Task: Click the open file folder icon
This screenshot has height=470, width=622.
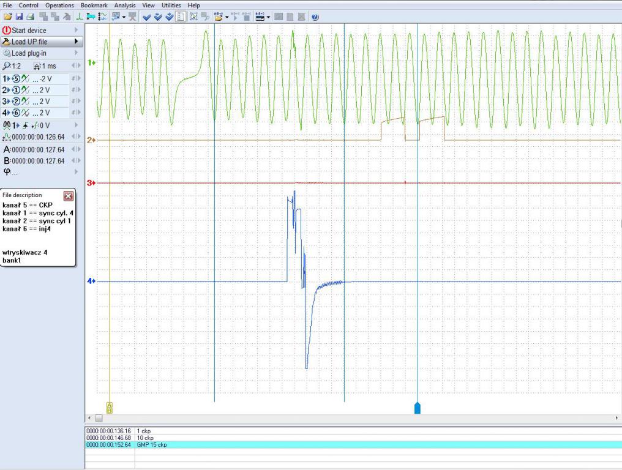Action: click(7, 17)
